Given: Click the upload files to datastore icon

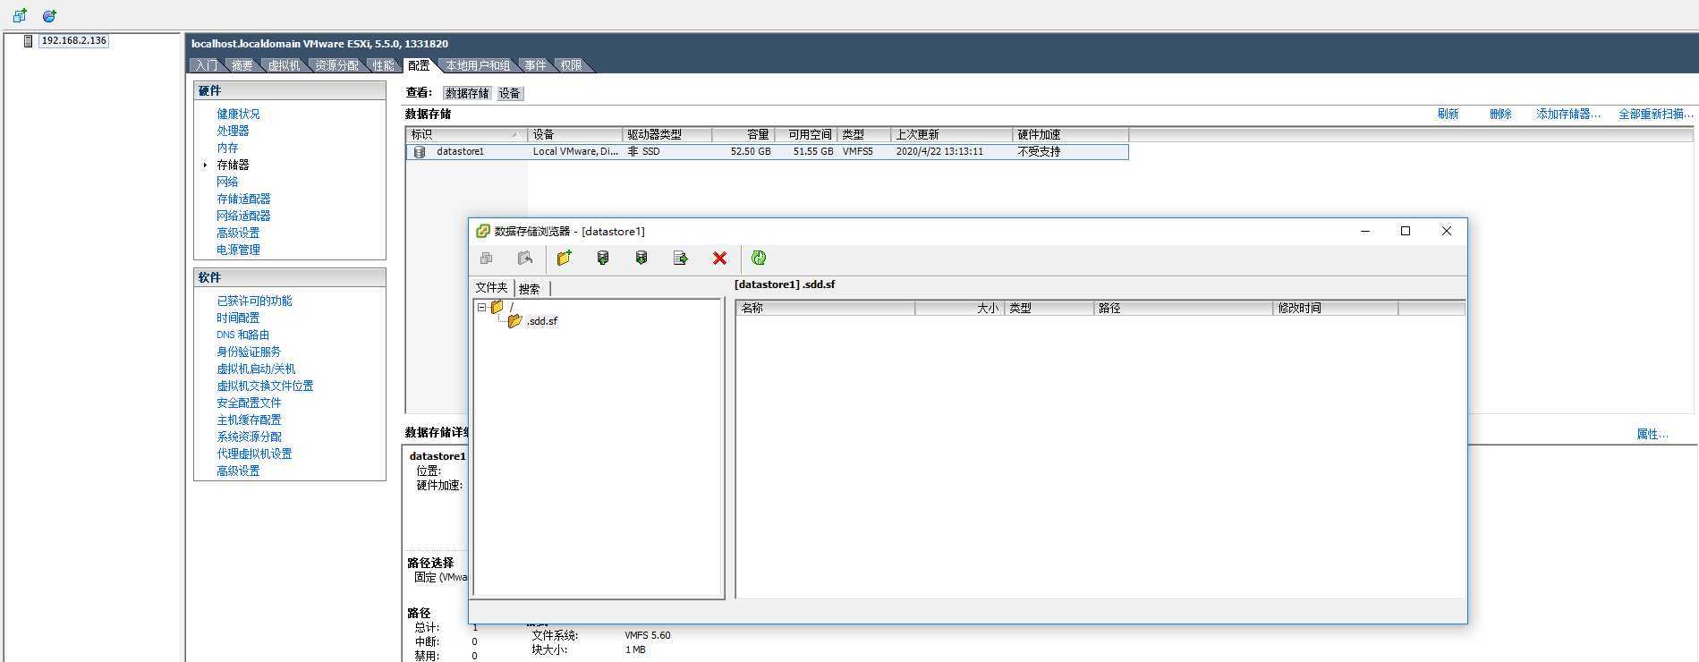Looking at the screenshot, I should [603, 259].
